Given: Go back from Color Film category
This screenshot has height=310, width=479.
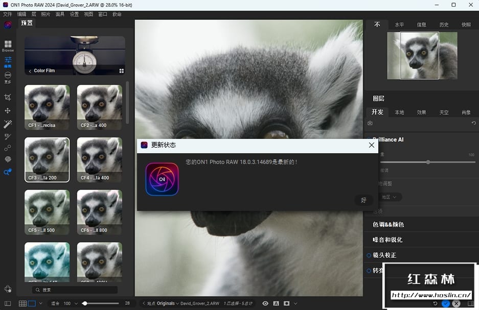Looking at the screenshot, I should [x=30, y=71].
